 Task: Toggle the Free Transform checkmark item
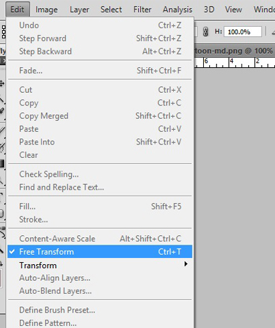tap(100, 251)
